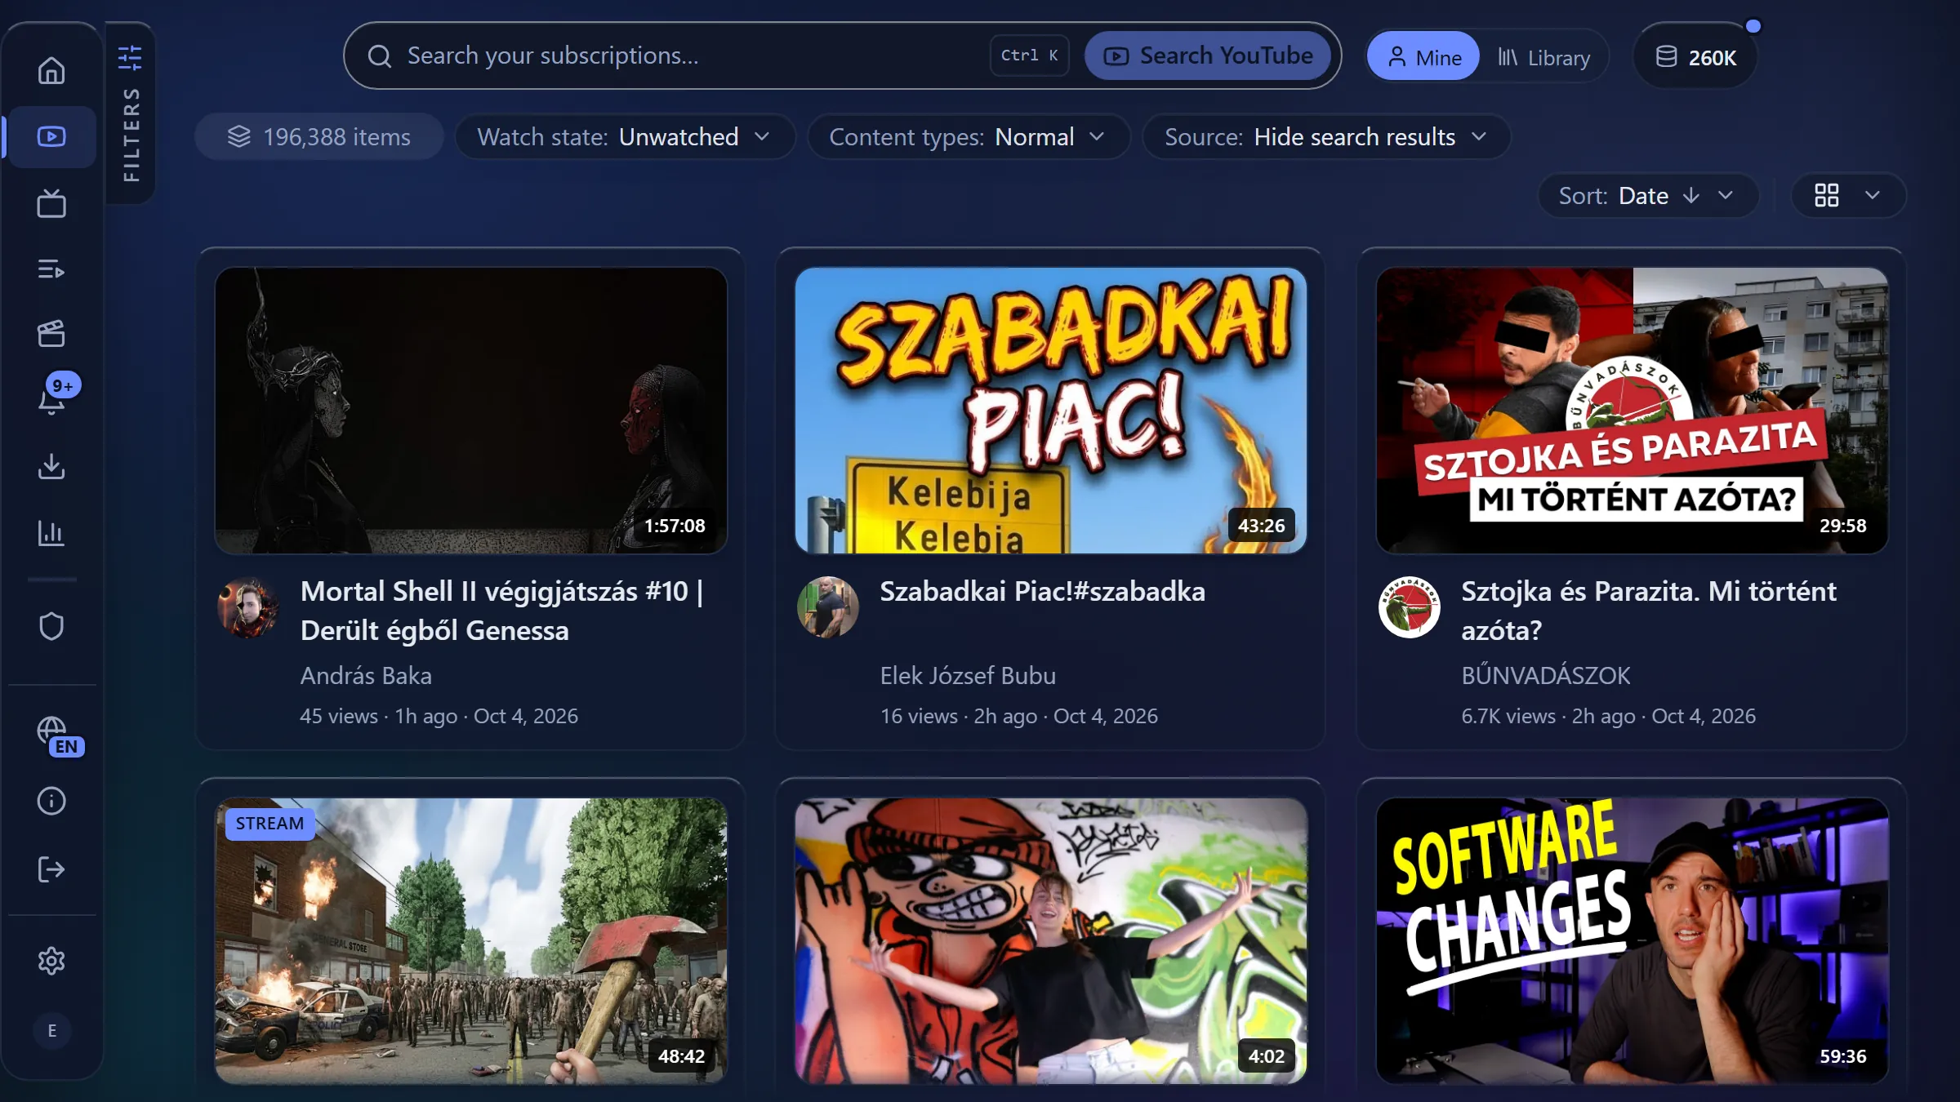Expand the FILTERS side panel
Viewport: 1960px width, 1102px height.
131,113
